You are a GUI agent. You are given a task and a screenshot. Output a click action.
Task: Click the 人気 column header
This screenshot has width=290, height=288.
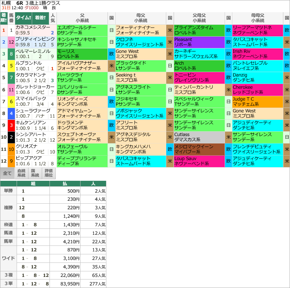(52, 18)
